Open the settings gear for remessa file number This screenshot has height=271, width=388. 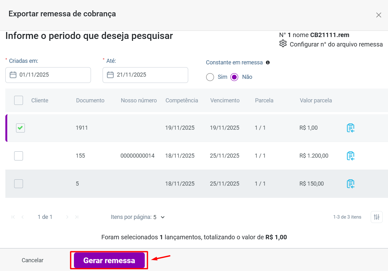(x=283, y=44)
